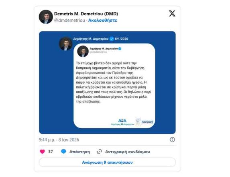Click the avatar inside blue image
The height and width of the screenshot is (177, 230).
click(x=65, y=44)
